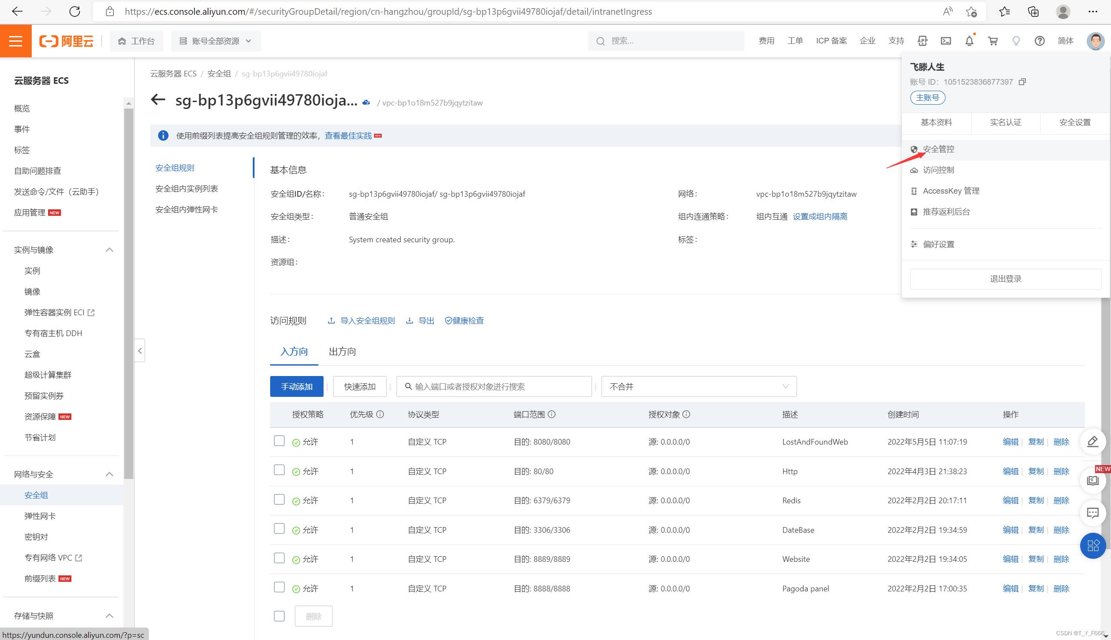The image size is (1111, 640).
Task: Check the 6379/6379 Redis rule checkbox
Action: [279, 499]
